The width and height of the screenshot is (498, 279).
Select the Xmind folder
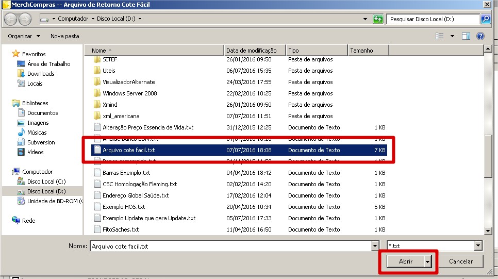[x=110, y=105]
